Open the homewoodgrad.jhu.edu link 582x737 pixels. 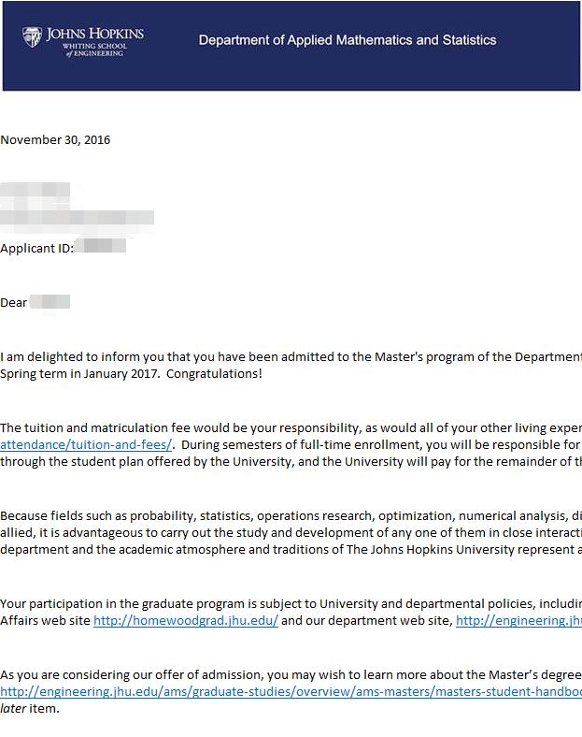[186, 620]
